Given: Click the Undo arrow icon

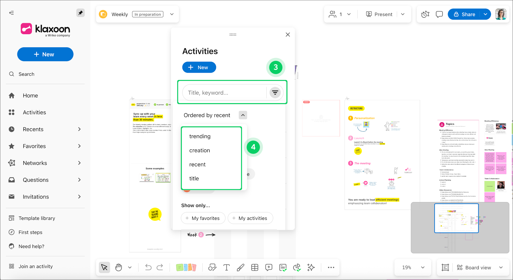Looking at the screenshot, I should 148,267.
